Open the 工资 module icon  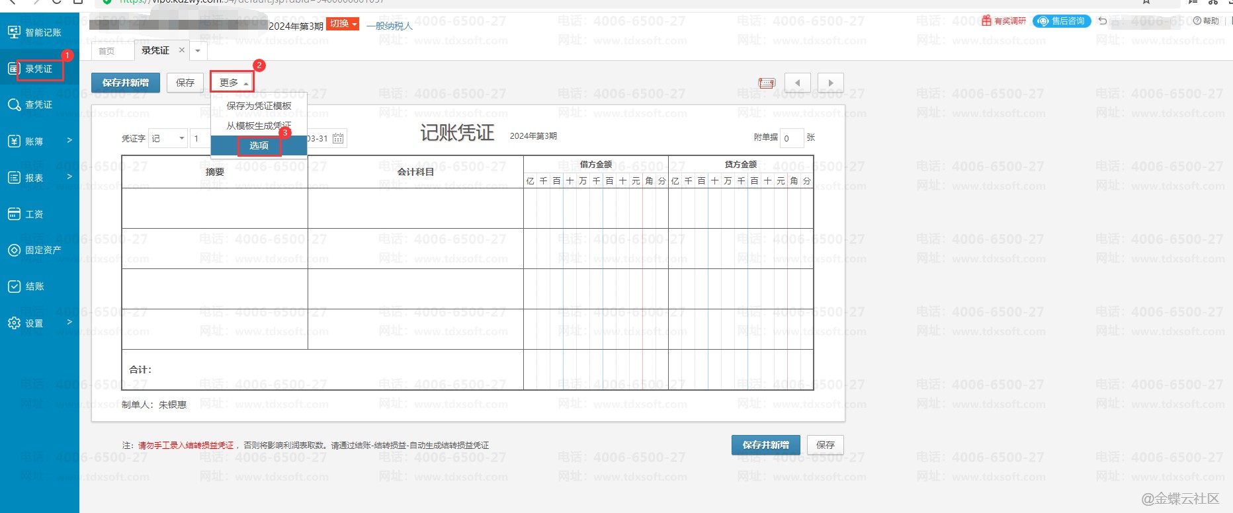point(14,214)
